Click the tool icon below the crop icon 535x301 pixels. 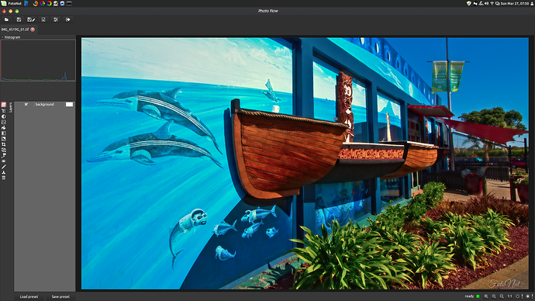tap(3, 150)
